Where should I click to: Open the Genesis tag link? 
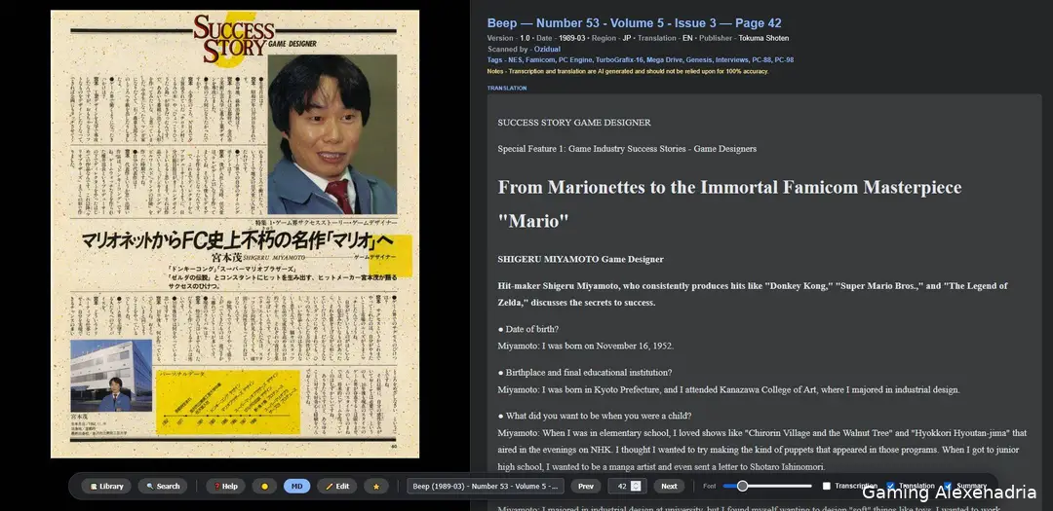698,59
